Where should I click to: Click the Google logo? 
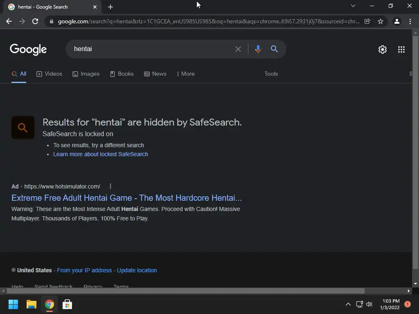pos(28,49)
